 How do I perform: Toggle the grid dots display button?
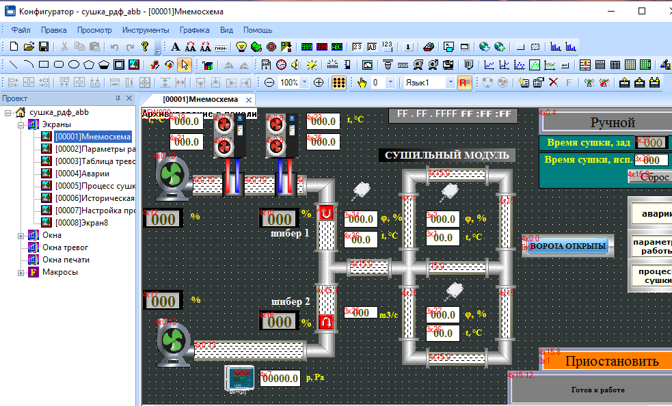338,83
